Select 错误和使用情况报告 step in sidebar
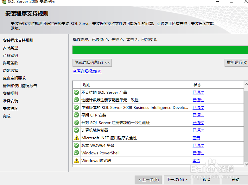 (x=20, y=86)
